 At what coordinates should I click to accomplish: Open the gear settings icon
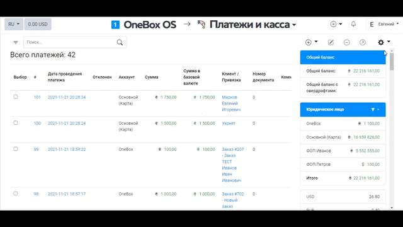coord(381,42)
